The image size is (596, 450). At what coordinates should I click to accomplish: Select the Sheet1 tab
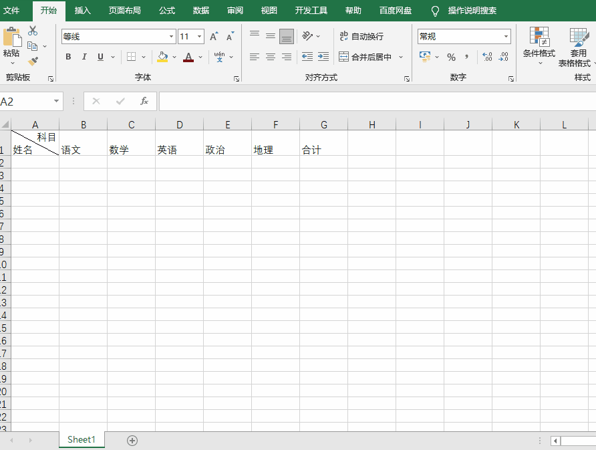(x=82, y=439)
